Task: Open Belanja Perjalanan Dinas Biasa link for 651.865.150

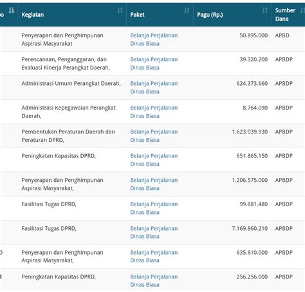Action: (154, 160)
